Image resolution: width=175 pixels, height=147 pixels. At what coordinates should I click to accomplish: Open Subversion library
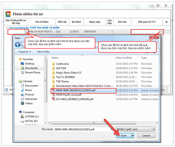(31, 99)
